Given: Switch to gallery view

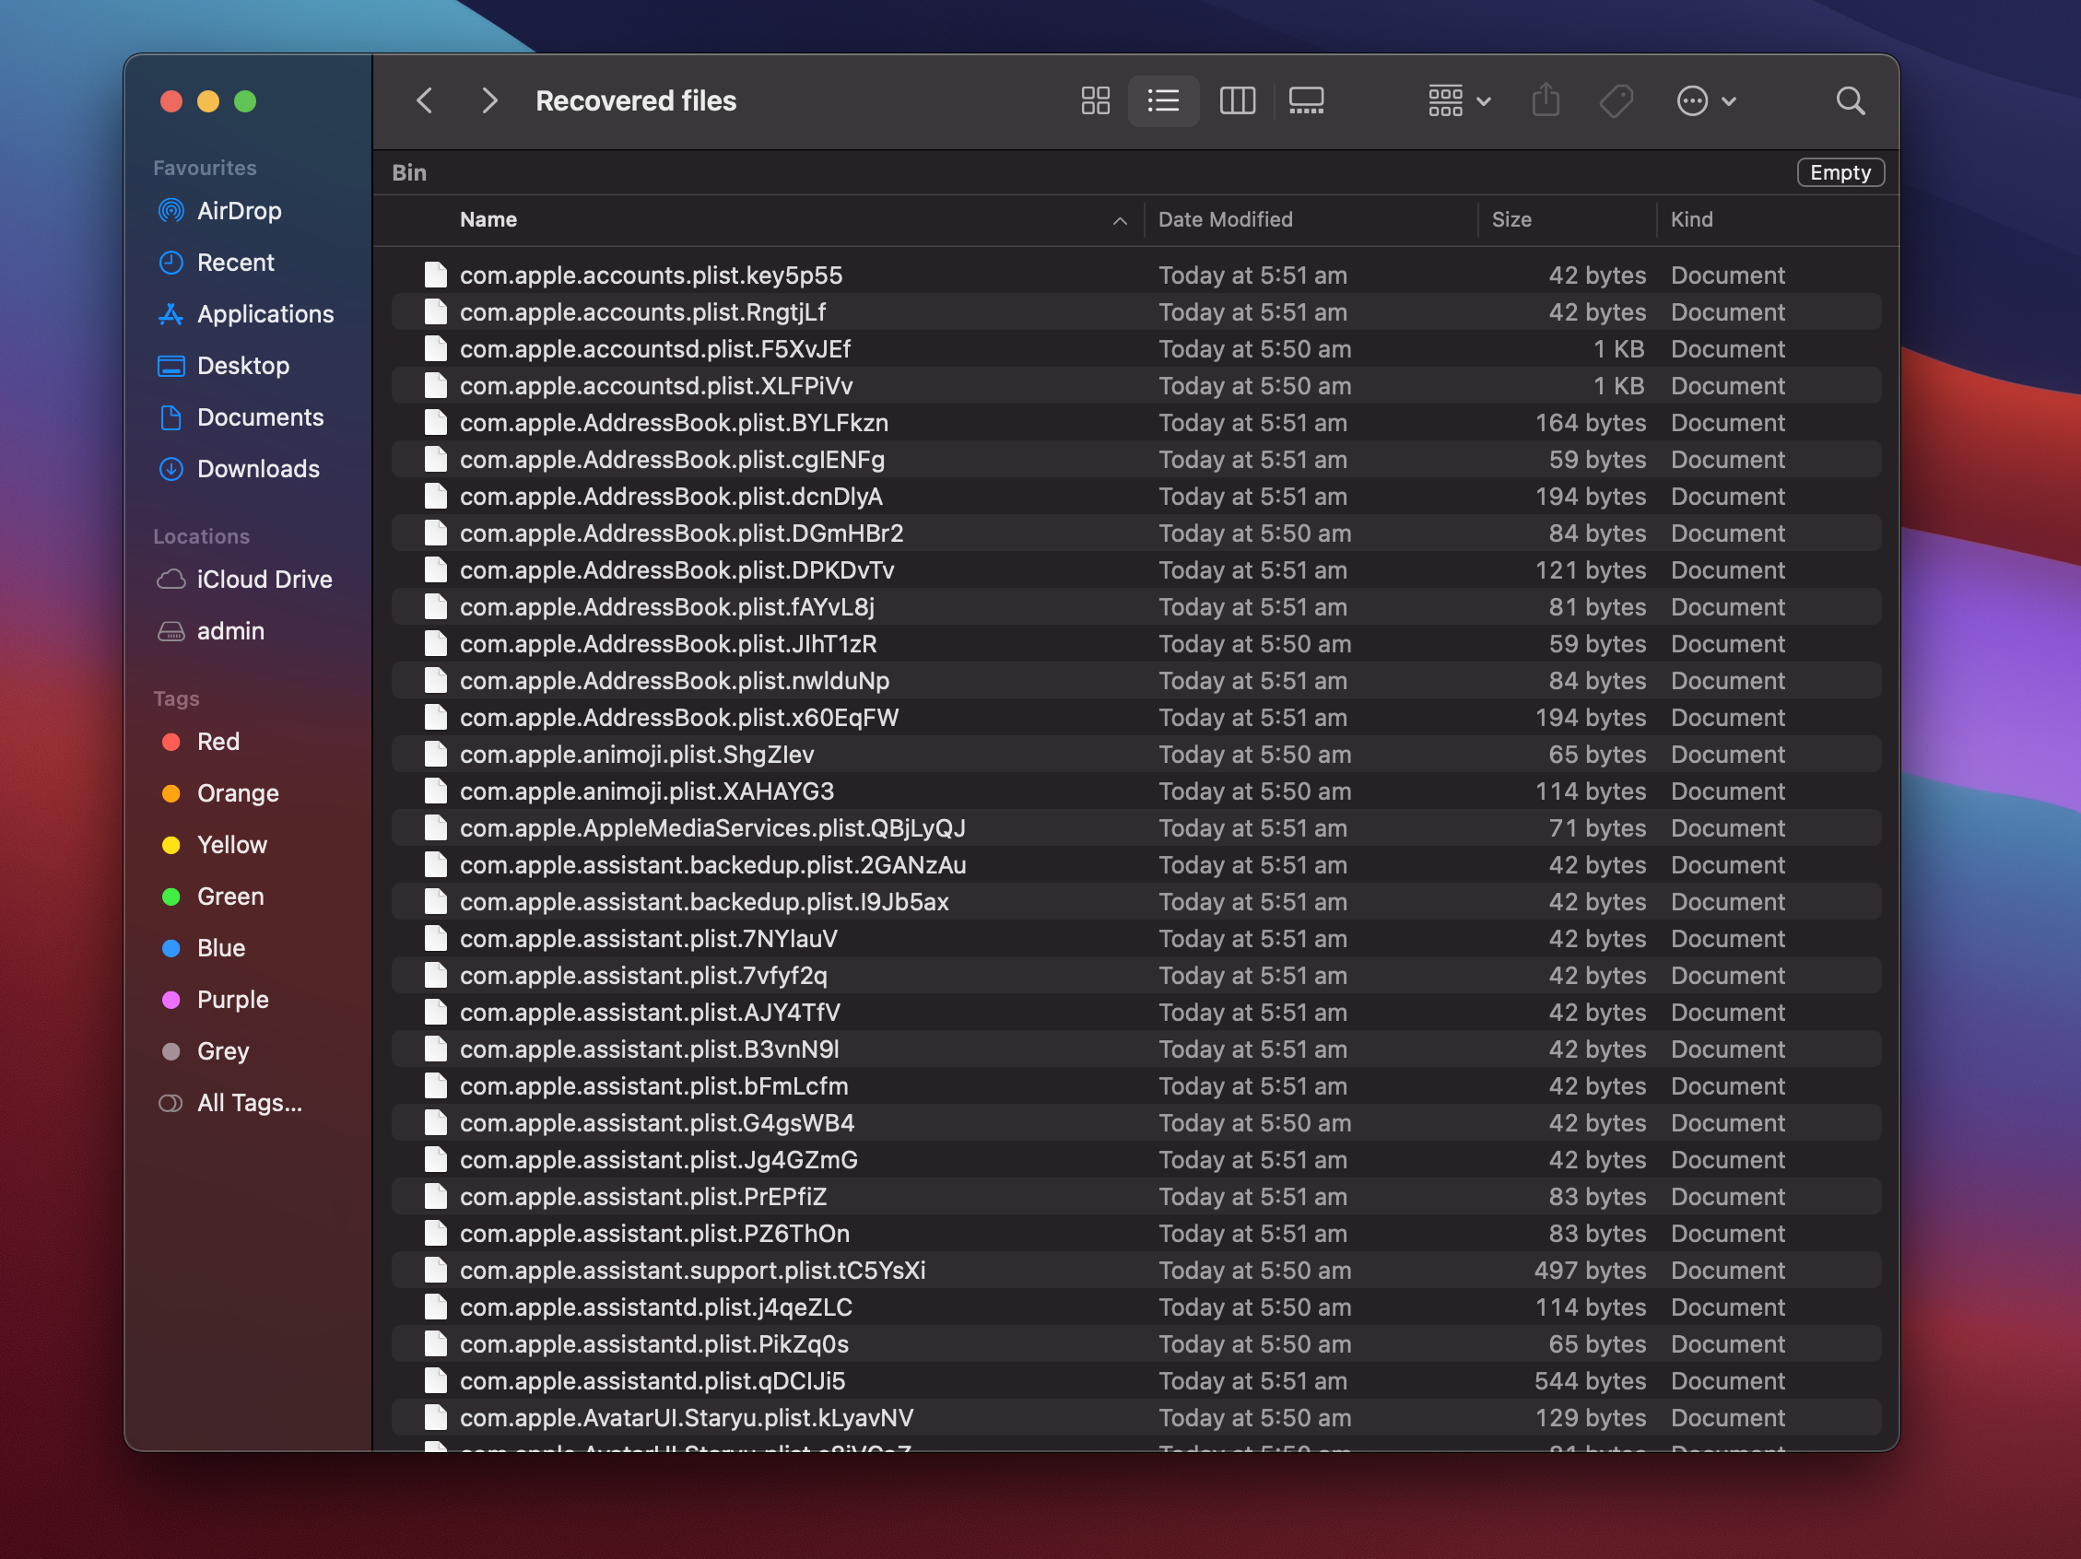Looking at the screenshot, I should 1306,100.
